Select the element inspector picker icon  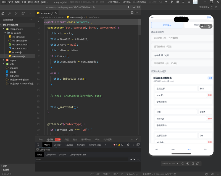(x=38, y=145)
